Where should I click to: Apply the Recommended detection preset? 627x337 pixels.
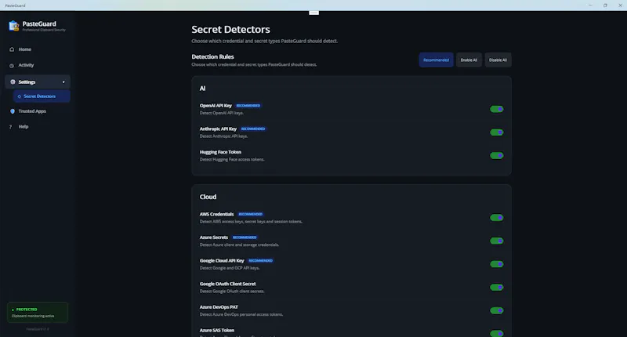click(x=436, y=60)
